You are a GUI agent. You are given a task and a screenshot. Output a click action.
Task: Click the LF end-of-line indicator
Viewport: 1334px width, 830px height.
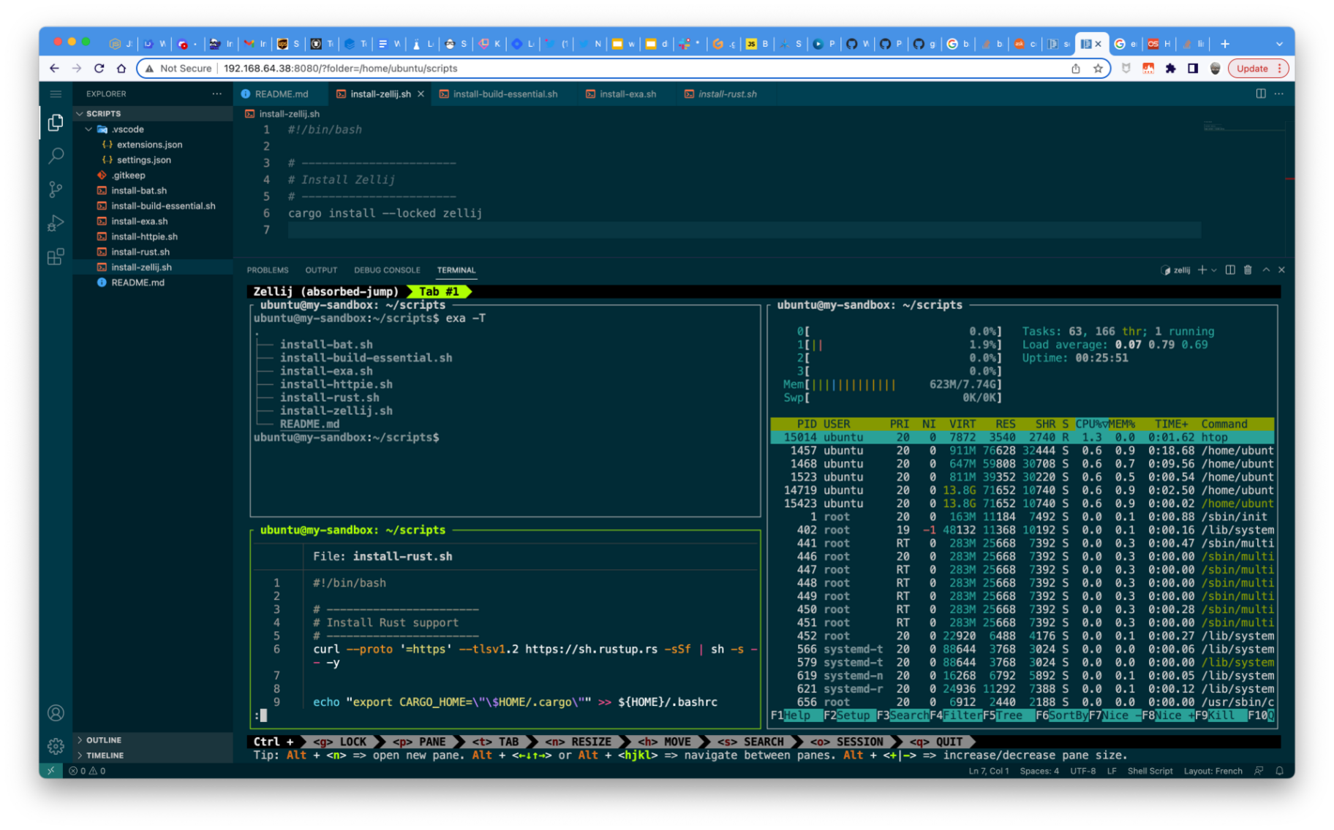coord(1111,770)
